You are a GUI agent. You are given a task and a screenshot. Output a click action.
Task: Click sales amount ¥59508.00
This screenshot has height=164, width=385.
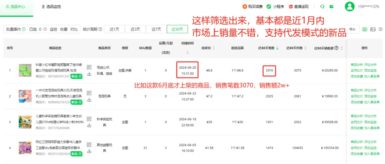click(x=330, y=122)
